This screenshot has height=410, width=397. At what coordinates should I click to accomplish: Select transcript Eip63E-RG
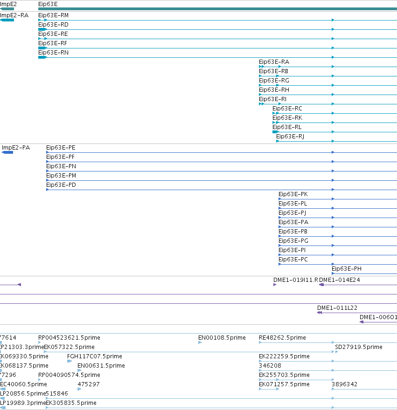click(x=274, y=81)
